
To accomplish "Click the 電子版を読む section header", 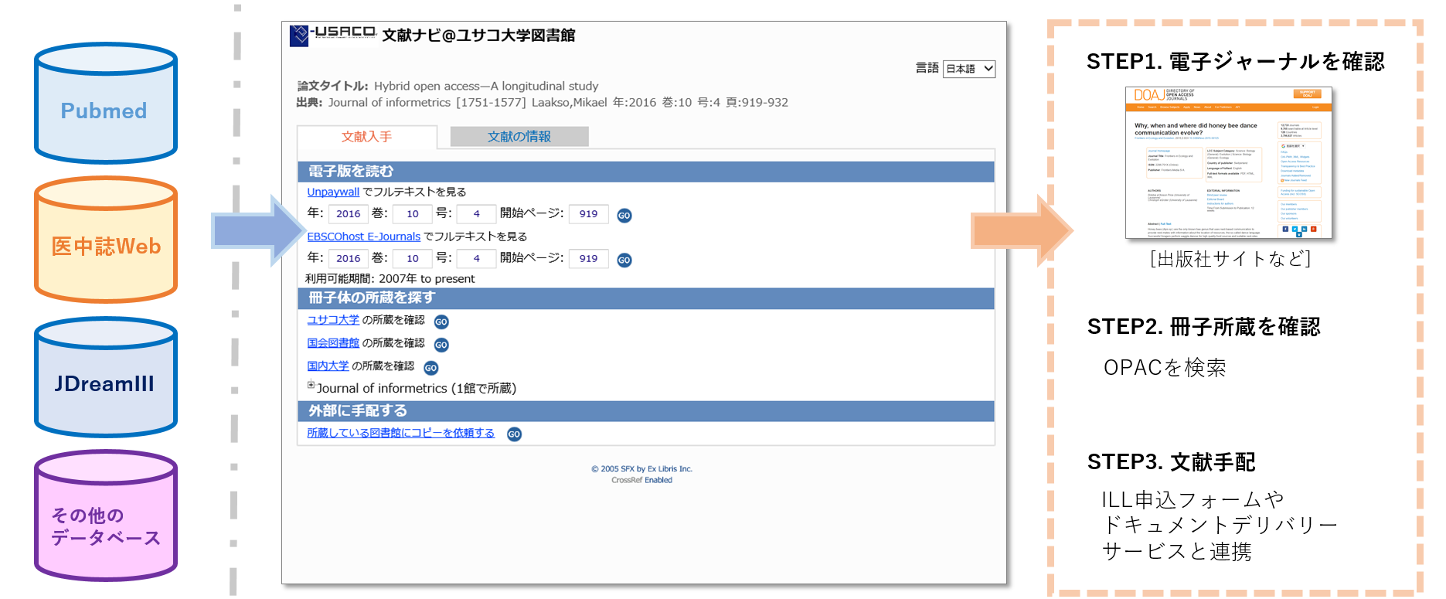I will pyautogui.click(x=646, y=172).
